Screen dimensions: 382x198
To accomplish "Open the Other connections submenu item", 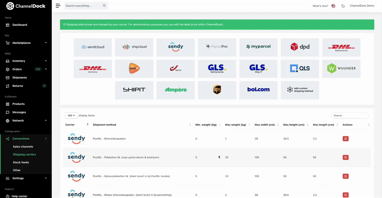I will pos(17,170).
